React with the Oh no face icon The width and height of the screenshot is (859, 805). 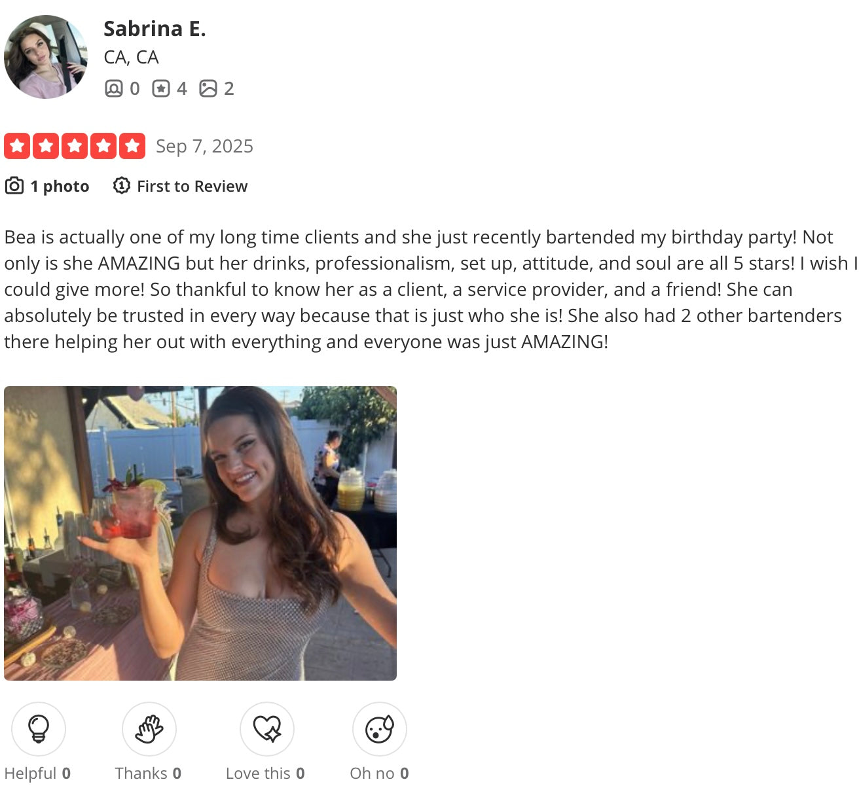tap(380, 729)
